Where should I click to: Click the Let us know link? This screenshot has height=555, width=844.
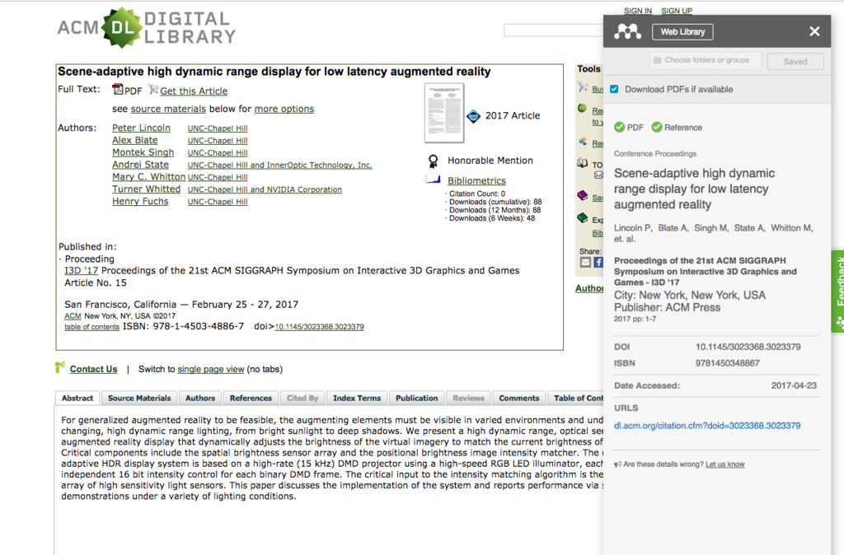tap(725, 464)
